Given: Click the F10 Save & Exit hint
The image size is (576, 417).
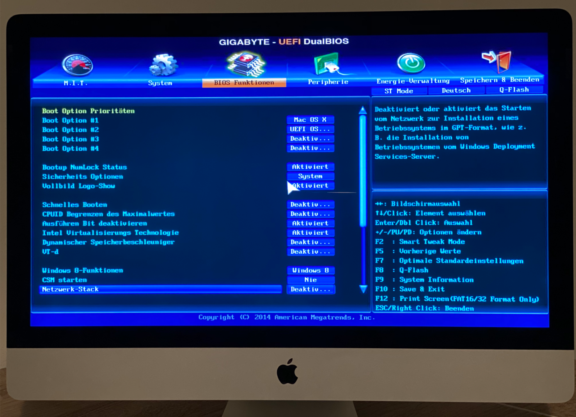Looking at the screenshot, I should [410, 289].
